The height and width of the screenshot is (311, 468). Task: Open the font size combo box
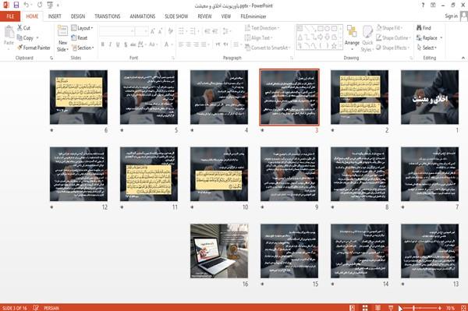tap(141, 31)
